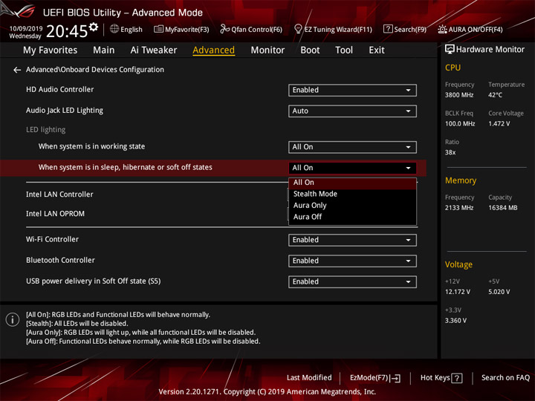Switch to the Main tab
535x401 pixels.
(104, 50)
